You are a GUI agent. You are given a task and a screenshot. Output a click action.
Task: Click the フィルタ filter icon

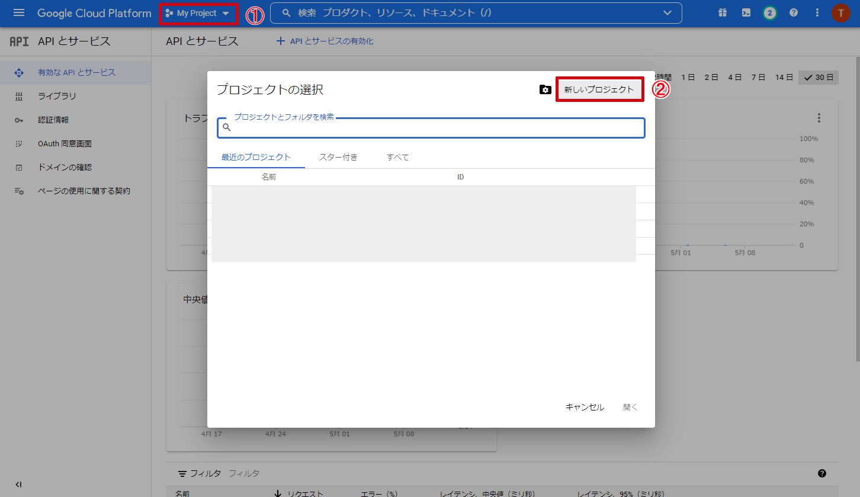(x=182, y=473)
